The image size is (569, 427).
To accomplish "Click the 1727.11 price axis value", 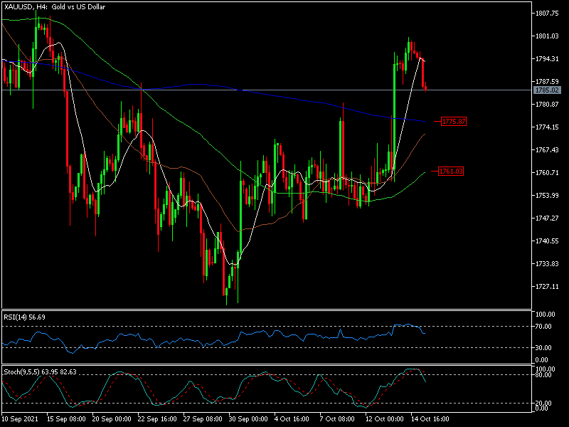I will 547,287.
